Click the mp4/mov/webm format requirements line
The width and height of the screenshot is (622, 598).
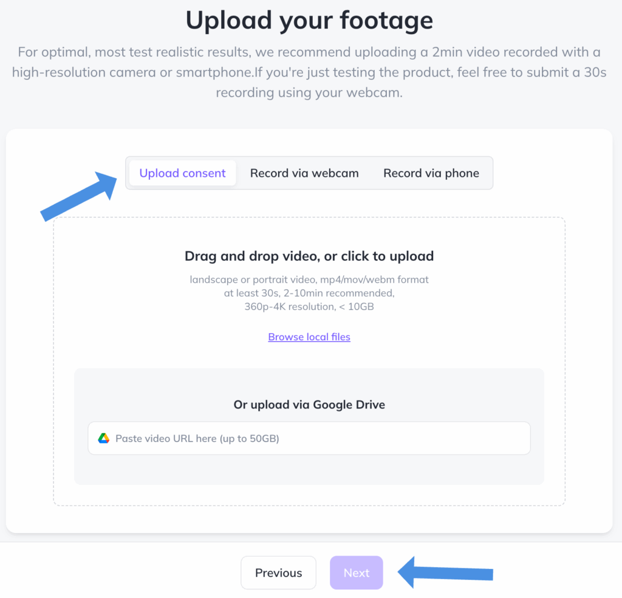point(309,280)
